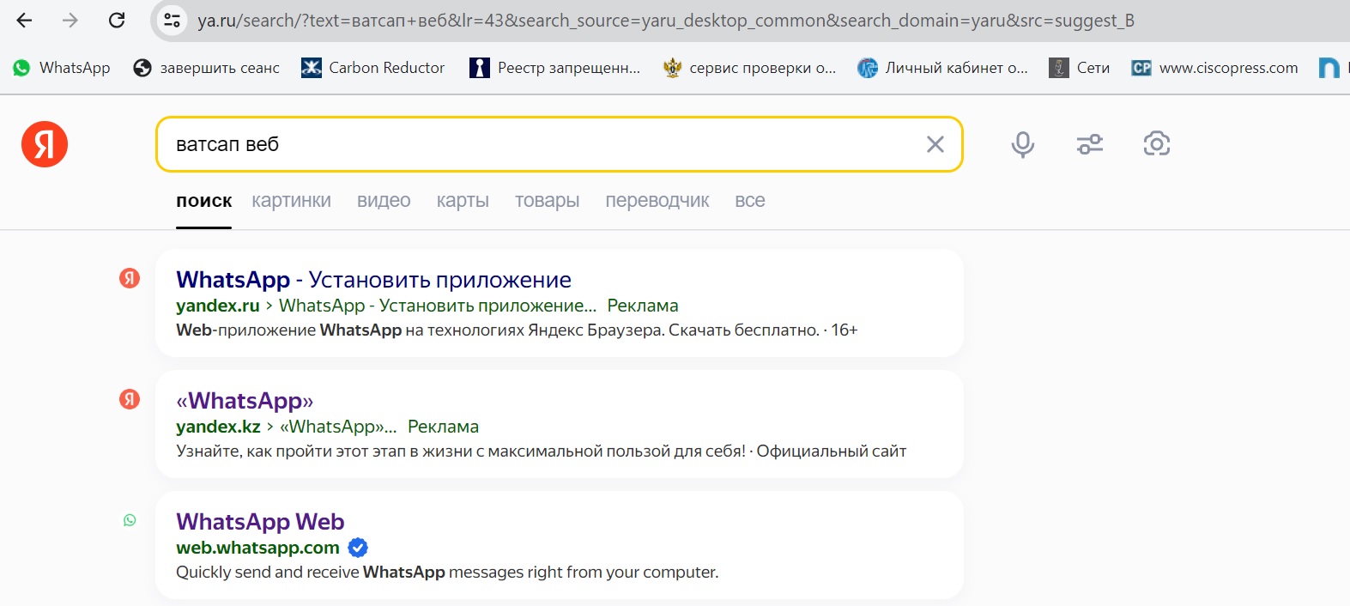Screen dimensions: 1350x606
Task: Click the yandex.ru green domain link
Action: tap(218, 306)
